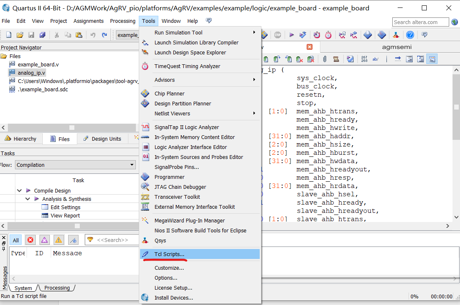The image size is (460, 305).
Task: Switch to the Hierarchy tab
Action: [x=21, y=139]
